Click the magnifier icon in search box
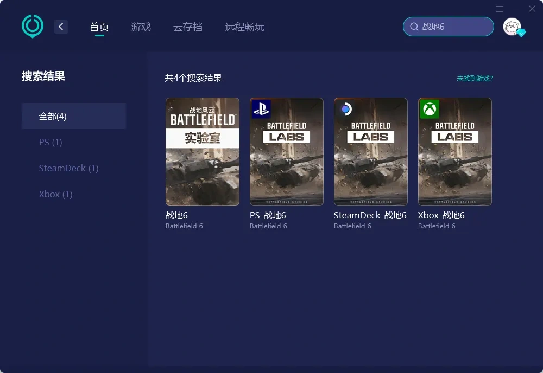543x373 pixels. [x=414, y=27]
